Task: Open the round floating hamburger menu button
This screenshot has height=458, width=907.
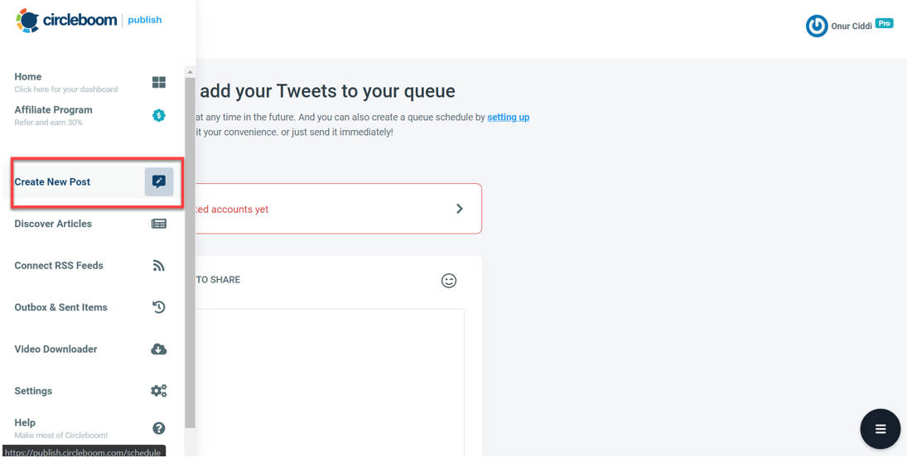Action: tap(880, 429)
